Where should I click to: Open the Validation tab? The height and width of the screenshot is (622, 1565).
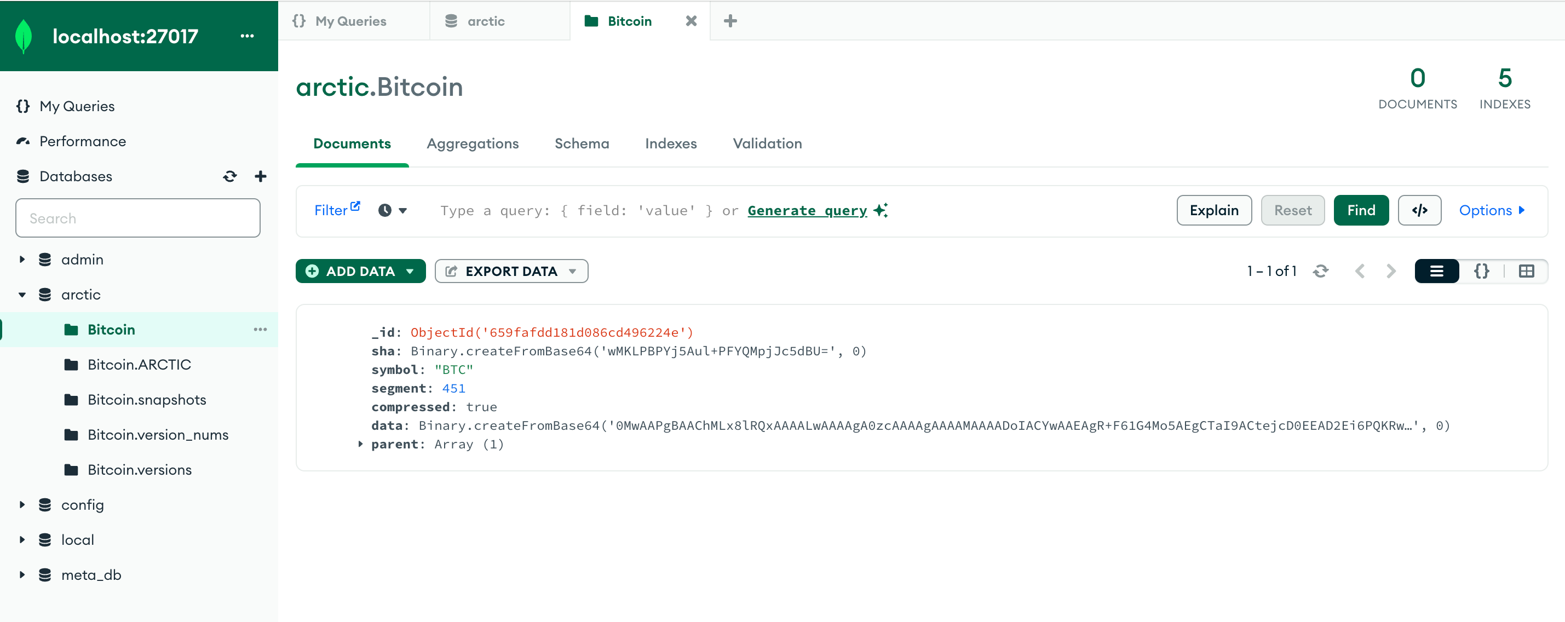click(767, 143)
